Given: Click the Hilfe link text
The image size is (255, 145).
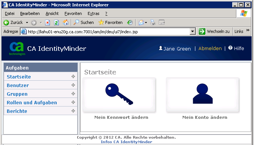Looking at the screenshot, I should click(x=239, y=49).
